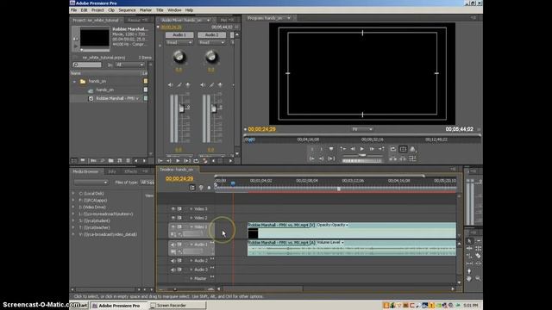Select Robbie Marshall video clip in timeline
Image resolution: width=552 pixels, height=310 pixels.
352,230
